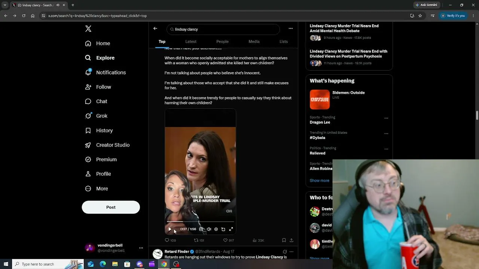Open the #Dybala trending topic
The image size is (479, 269).
point(317,137)
